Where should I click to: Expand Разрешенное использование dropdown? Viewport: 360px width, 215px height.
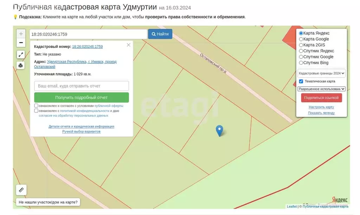[x=321, y=89]
